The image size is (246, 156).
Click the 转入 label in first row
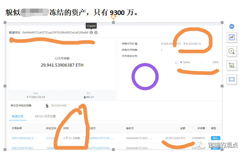click(216, 138)
